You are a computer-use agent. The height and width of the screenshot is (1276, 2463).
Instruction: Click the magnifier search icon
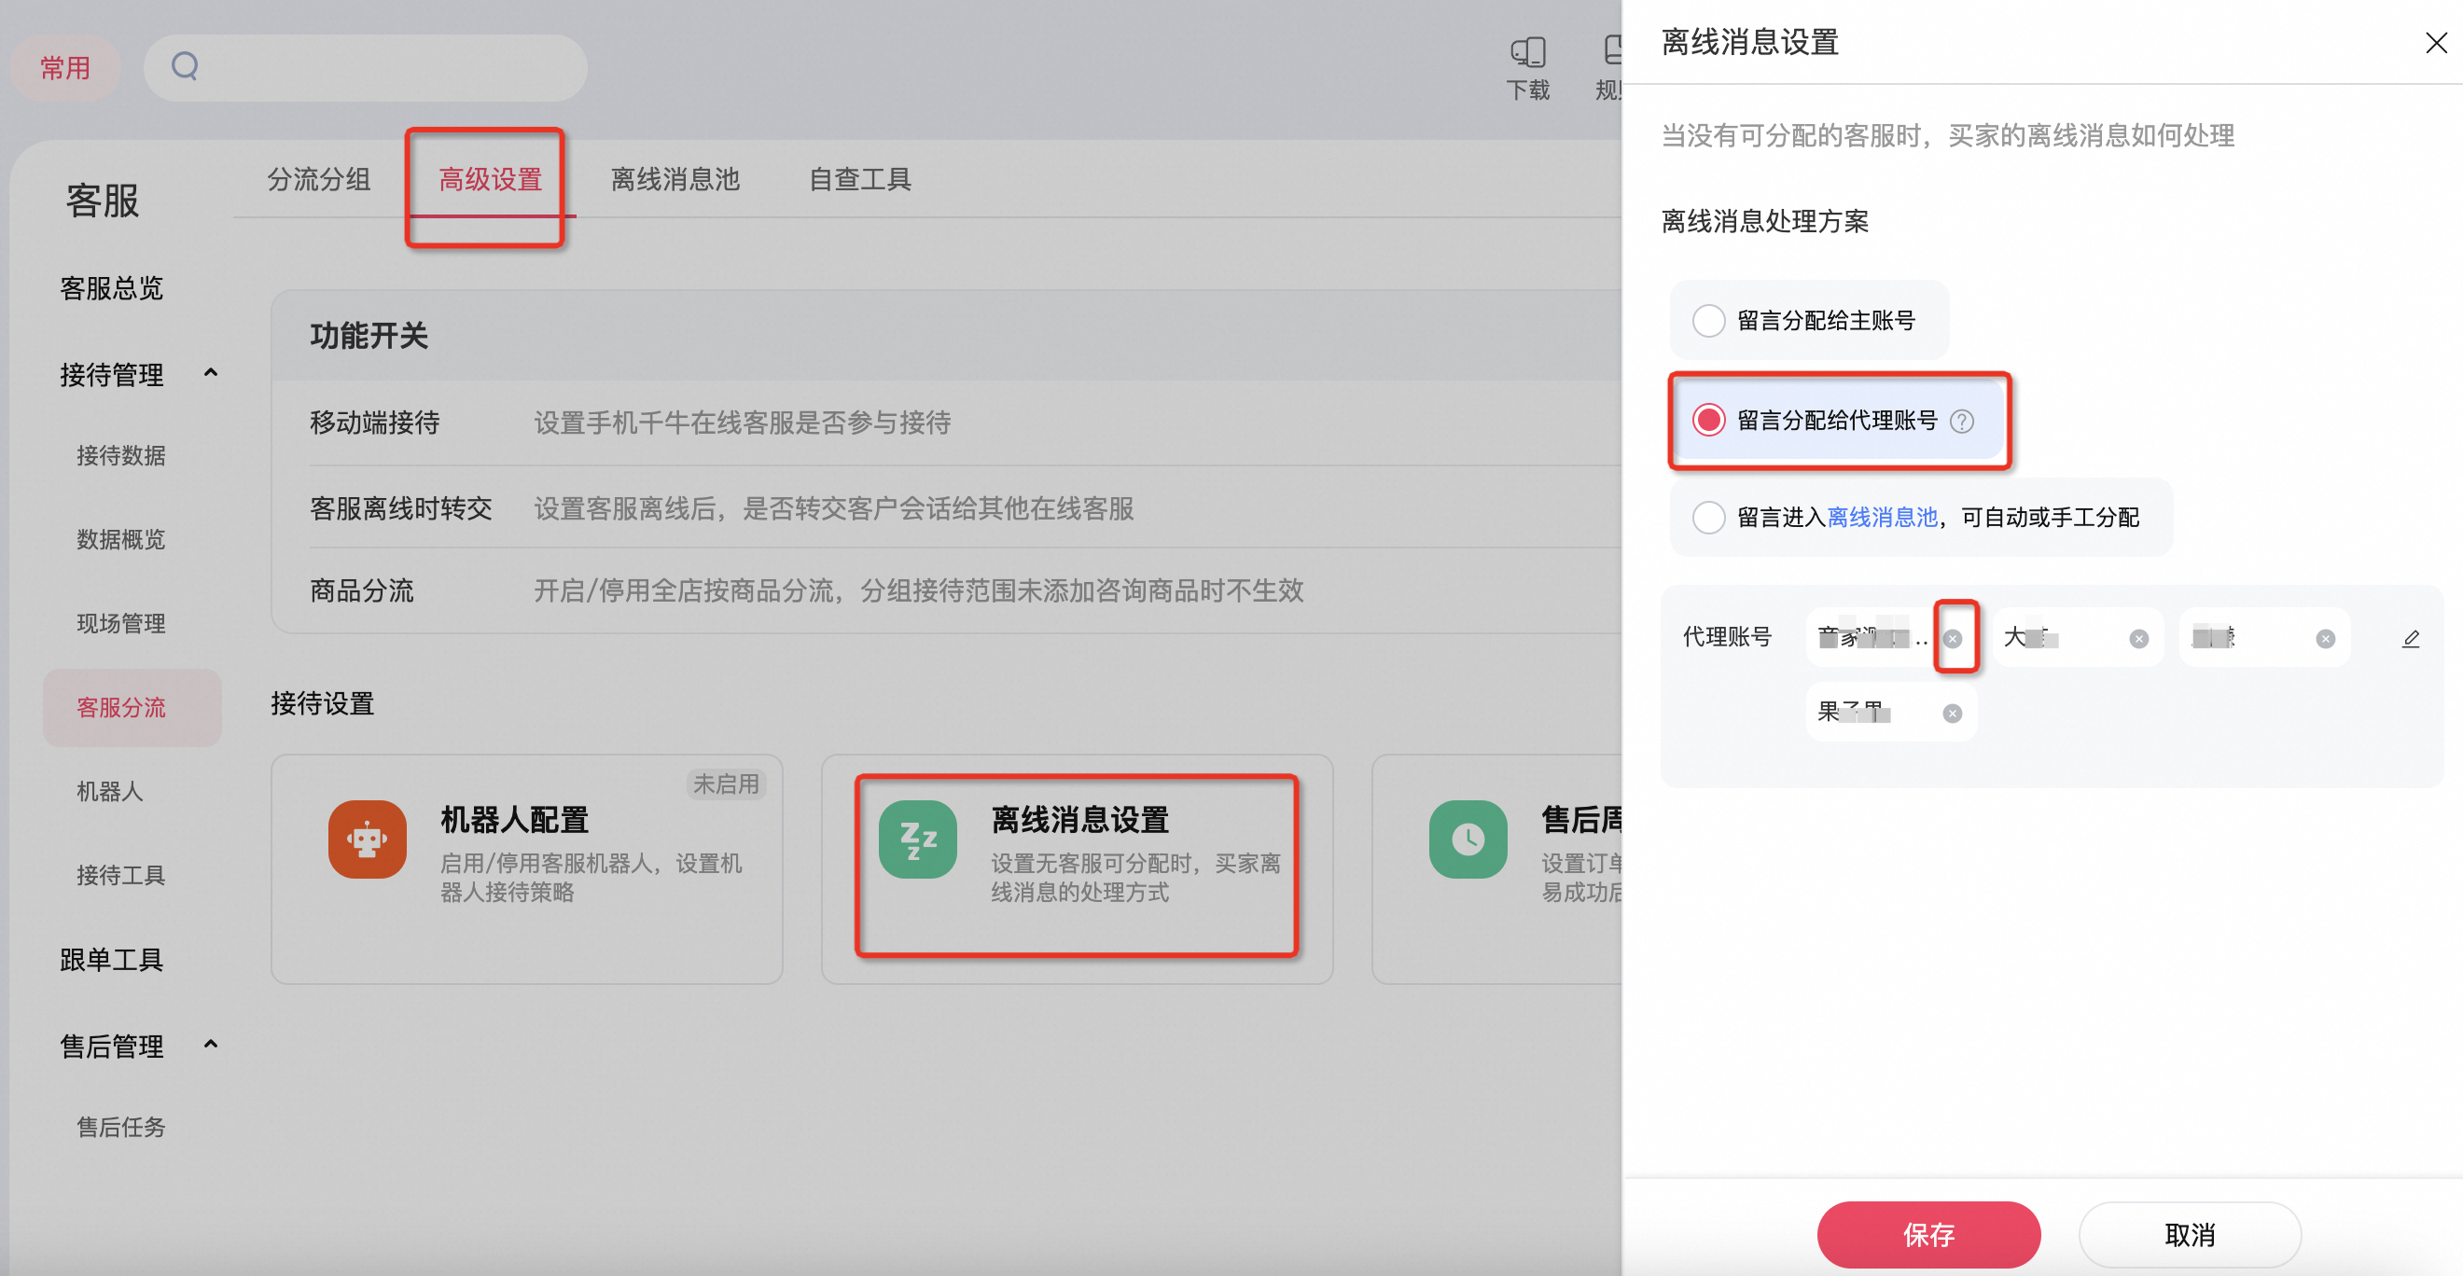[x=185, y=66]
